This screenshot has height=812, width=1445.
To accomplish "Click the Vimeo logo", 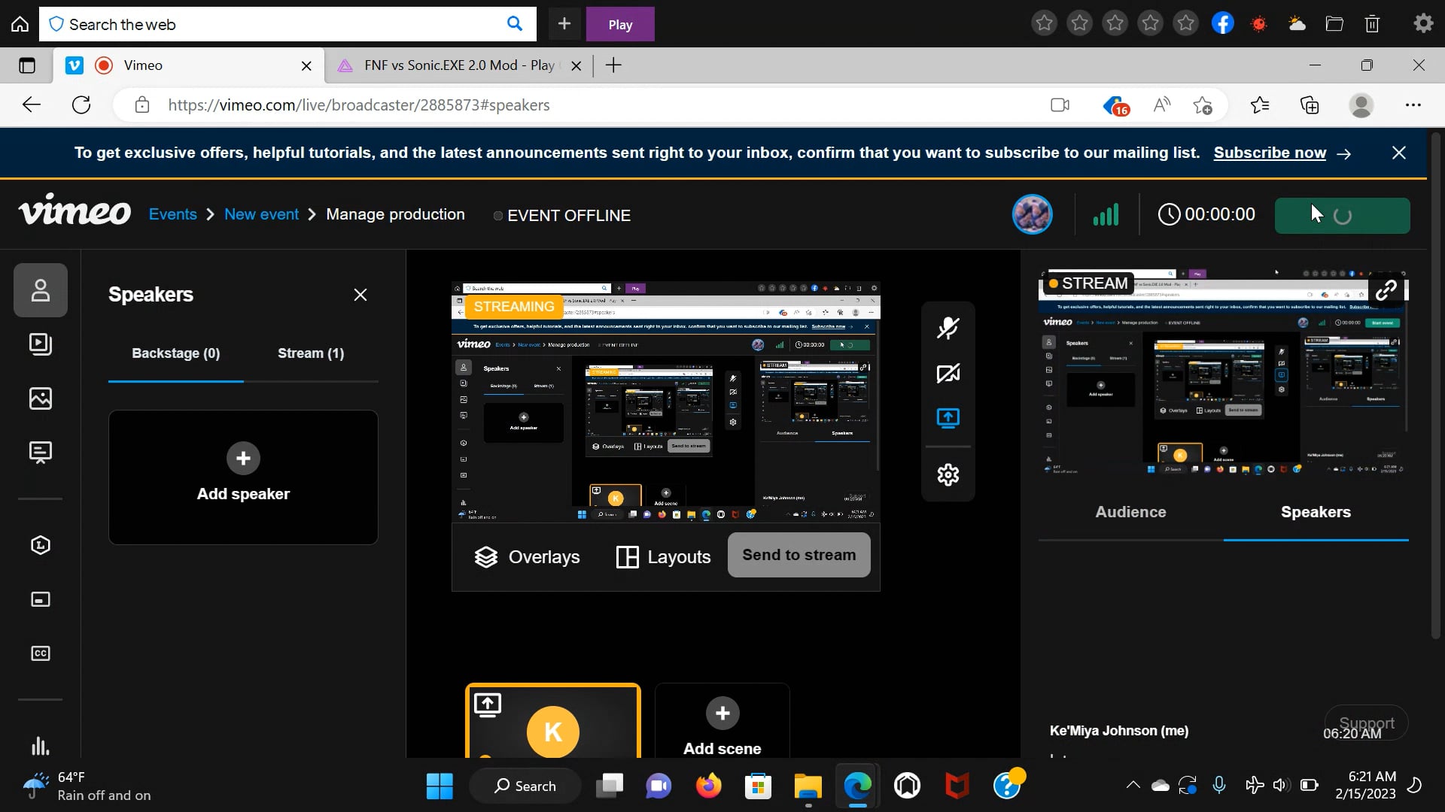I will click(75, 211).
